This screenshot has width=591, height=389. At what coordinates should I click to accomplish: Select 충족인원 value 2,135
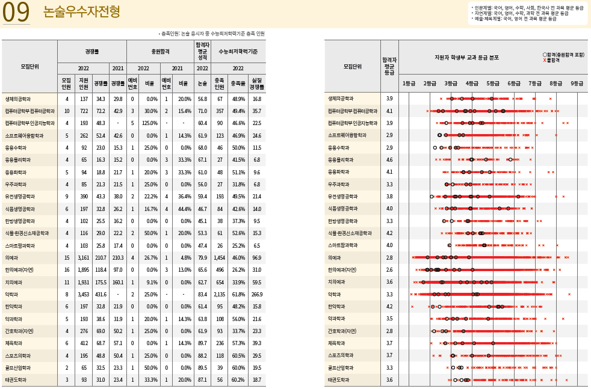219,295
